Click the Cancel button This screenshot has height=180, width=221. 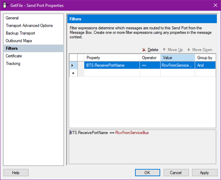click(x=176, y=172)
